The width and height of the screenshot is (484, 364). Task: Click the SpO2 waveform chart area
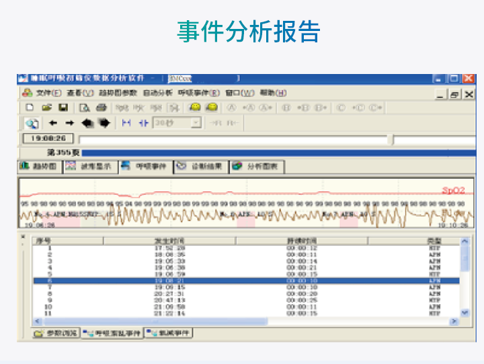pos(246,203)
